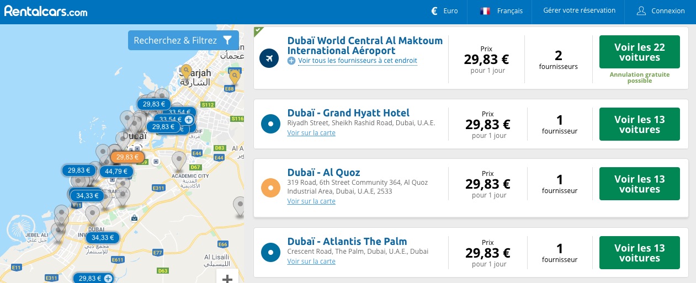This screenshot has width=696, height=283.
Task: Open the Dubaï - Atlantis The Palm title link
Action: coord(347,241)
